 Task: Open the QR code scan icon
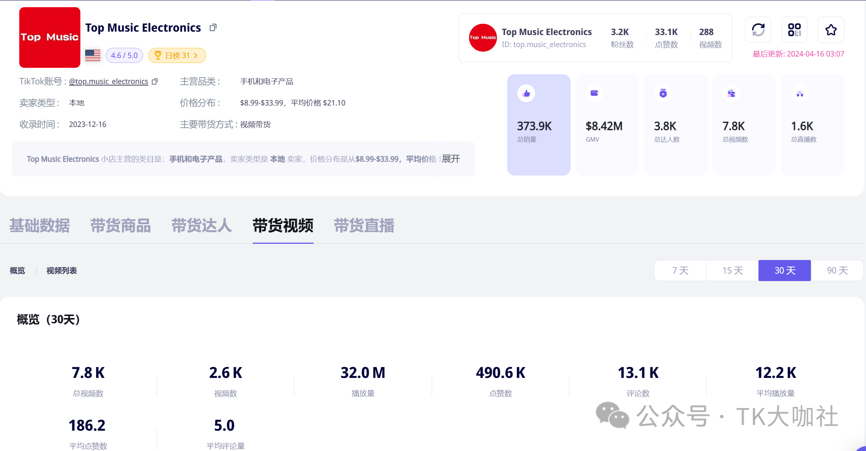(x=794, y=30)
